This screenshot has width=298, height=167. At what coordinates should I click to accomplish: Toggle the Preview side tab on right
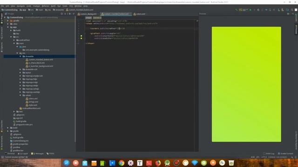point(296,29)
